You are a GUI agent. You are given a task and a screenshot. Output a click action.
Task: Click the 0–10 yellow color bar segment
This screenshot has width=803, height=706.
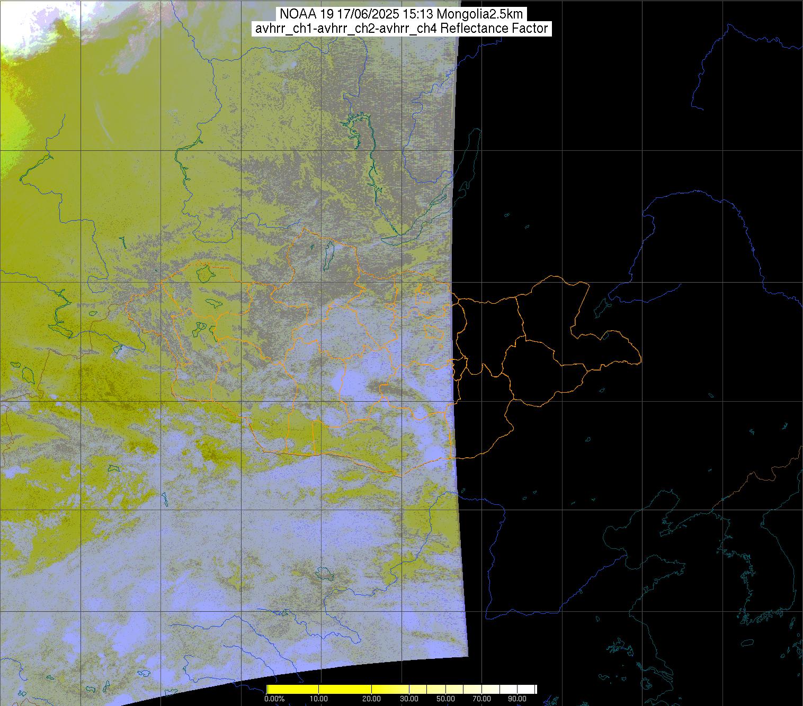click(x=292, y=689)
